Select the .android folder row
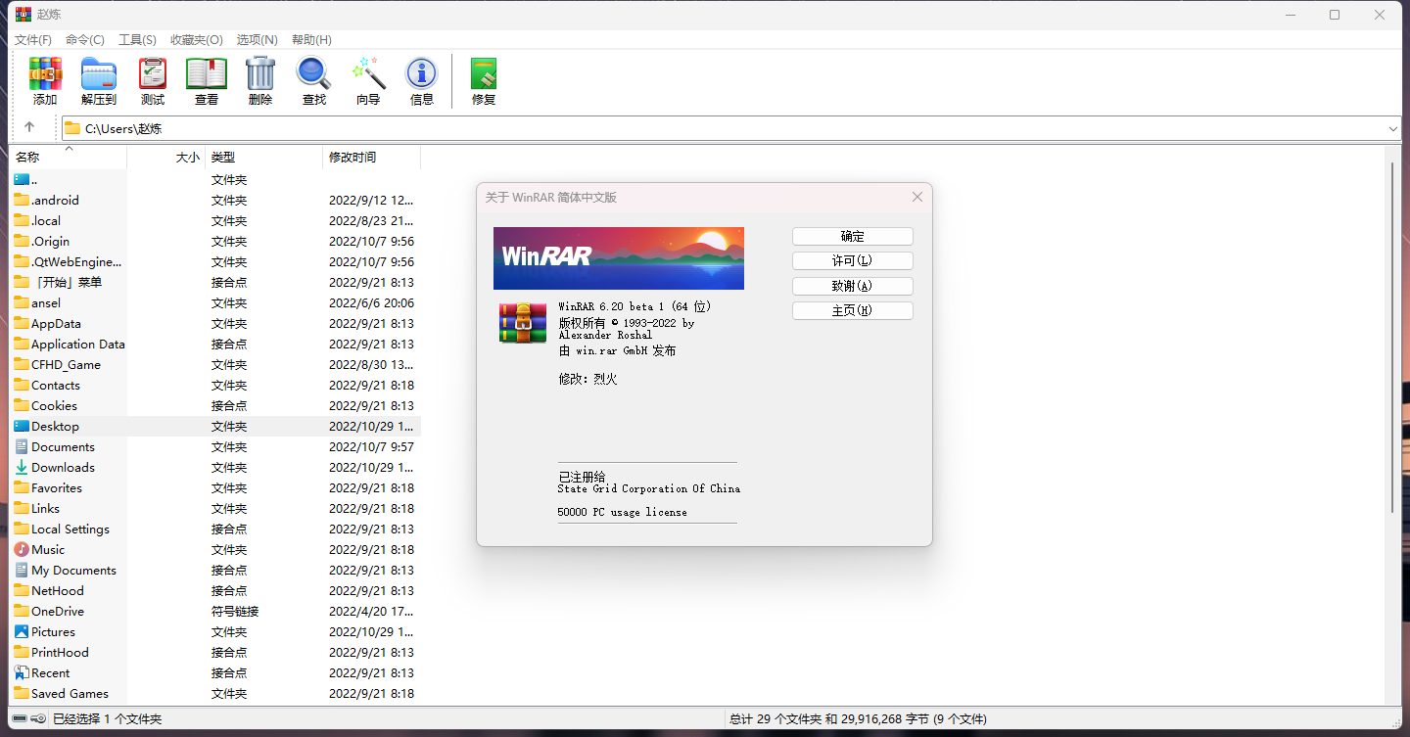This screenshot has width=1410, height=737. [x=215, y=201]
